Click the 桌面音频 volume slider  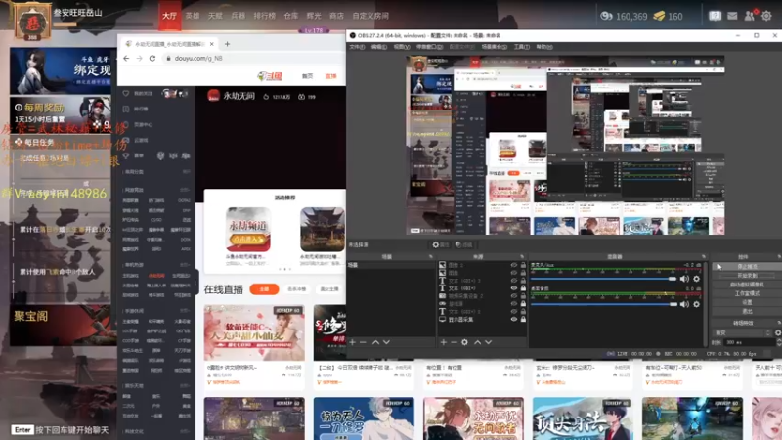coord(603,304)
